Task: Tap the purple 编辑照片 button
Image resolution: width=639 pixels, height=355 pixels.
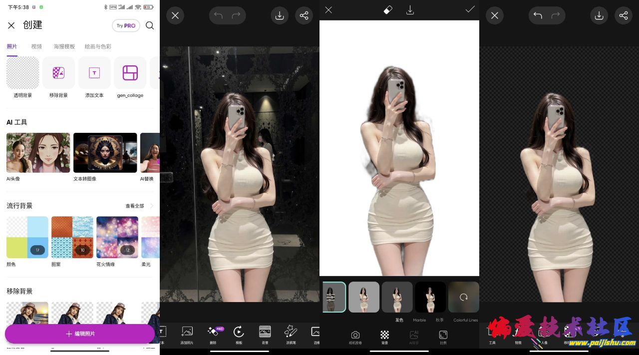Action: click(x=80, y=334)
